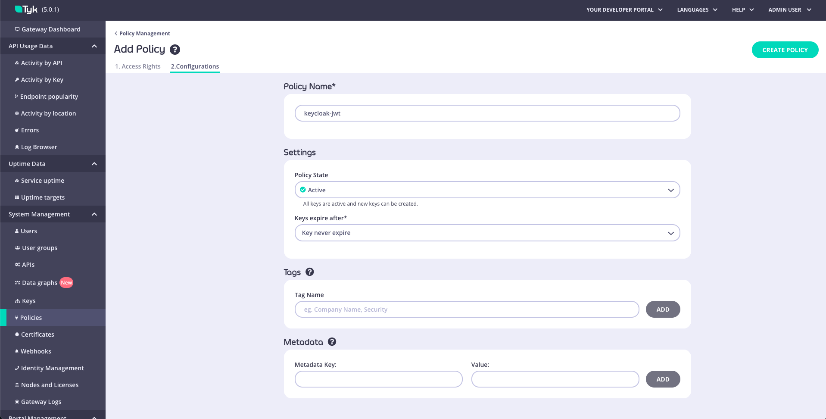Click the Metadata help question mark icon
The height and width of the screenshot is (419, 826).
tap(332, 342)
